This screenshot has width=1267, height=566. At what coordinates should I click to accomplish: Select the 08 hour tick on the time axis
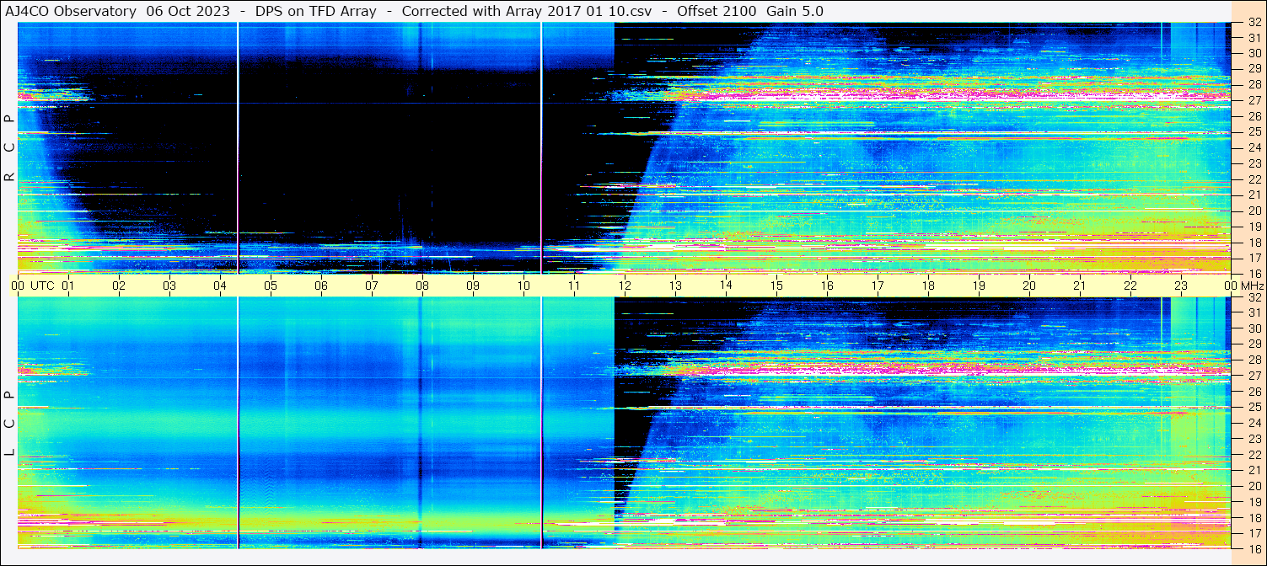(x=422, y=286)
